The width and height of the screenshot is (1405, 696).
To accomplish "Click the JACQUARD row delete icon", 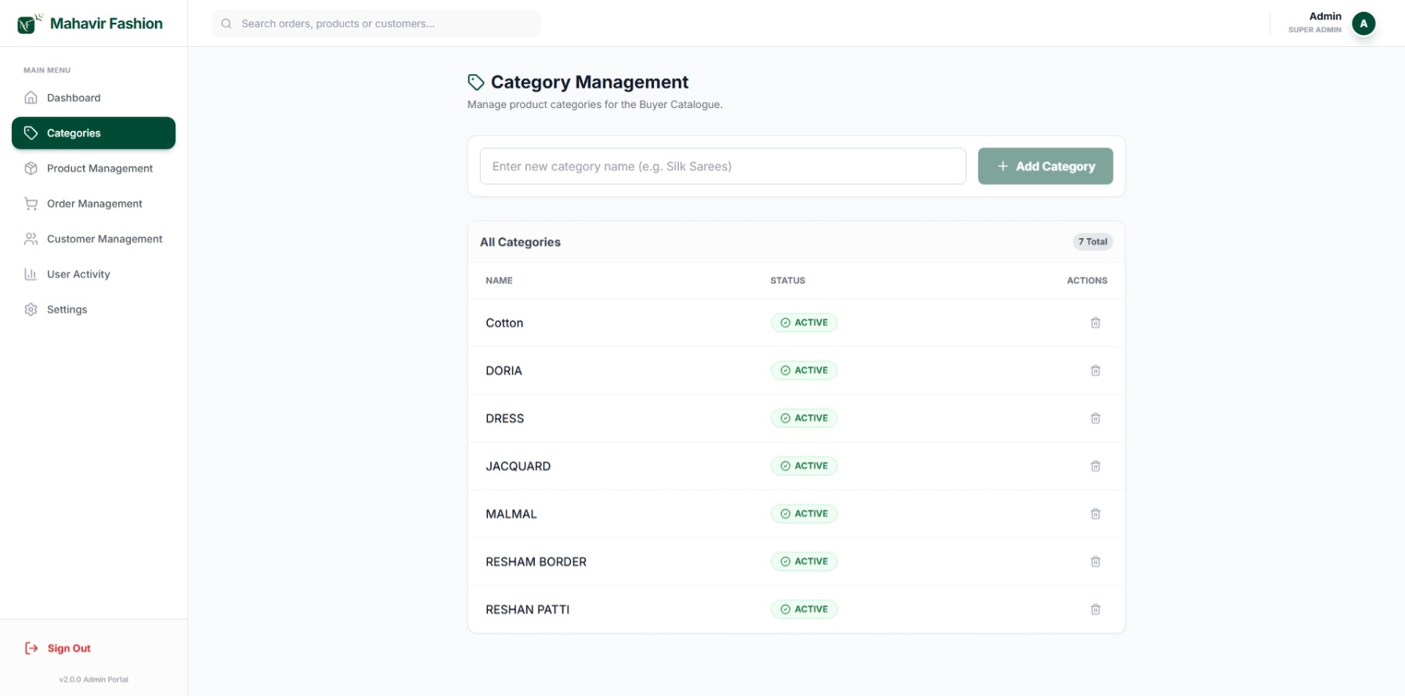I will click(x=1095, y=466).
